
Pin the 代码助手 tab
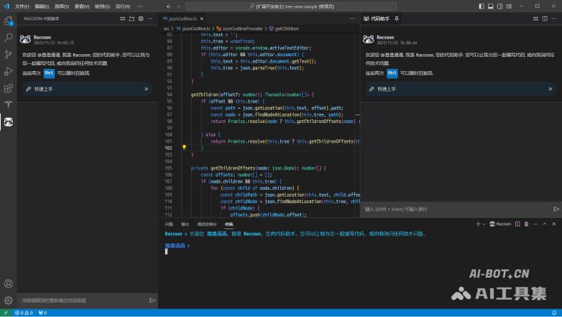397,18
